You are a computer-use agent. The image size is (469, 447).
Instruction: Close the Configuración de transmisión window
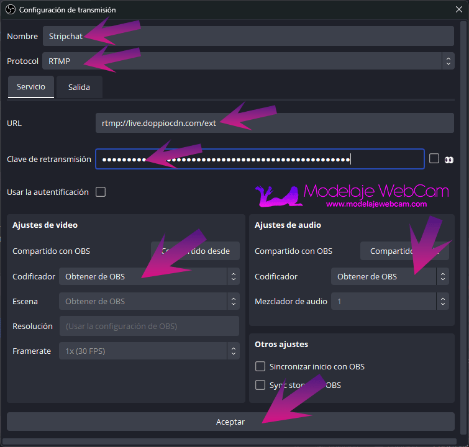pyautogui.click(x=459, y=9)
